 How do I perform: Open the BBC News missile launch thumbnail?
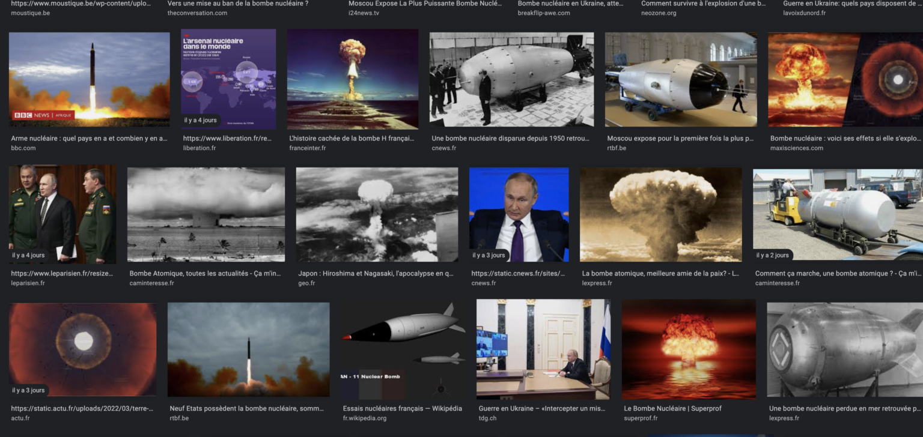coord(89,79)
